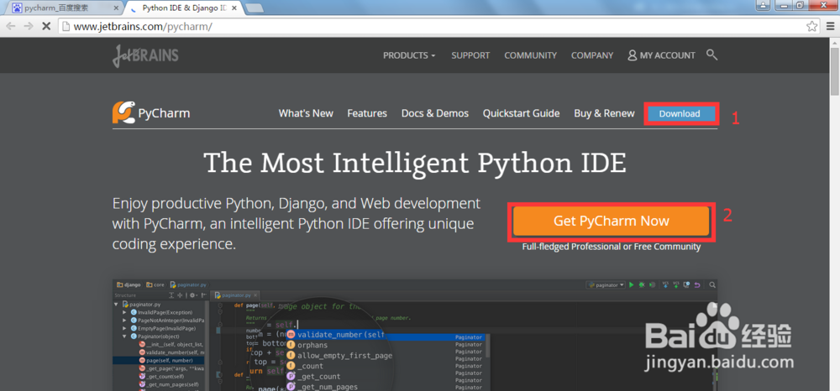Viewport: 840px width, 391px height.
Task: Restore down the Chrome window
Action: click(800, 5)
